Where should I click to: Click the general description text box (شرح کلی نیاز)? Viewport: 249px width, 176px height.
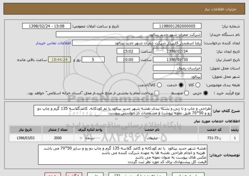click(122, 111)
